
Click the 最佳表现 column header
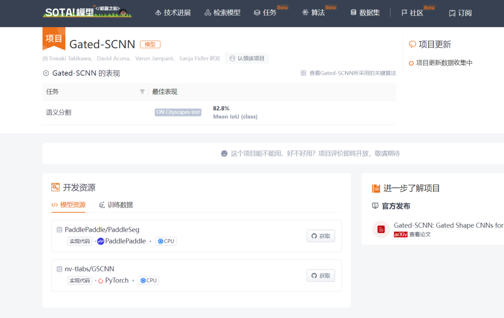(x=165, y=92)
